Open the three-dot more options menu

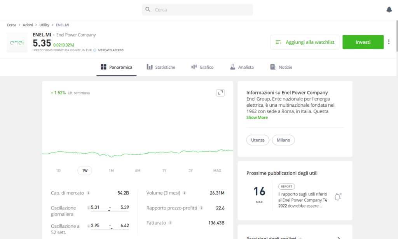click(389, 42)
